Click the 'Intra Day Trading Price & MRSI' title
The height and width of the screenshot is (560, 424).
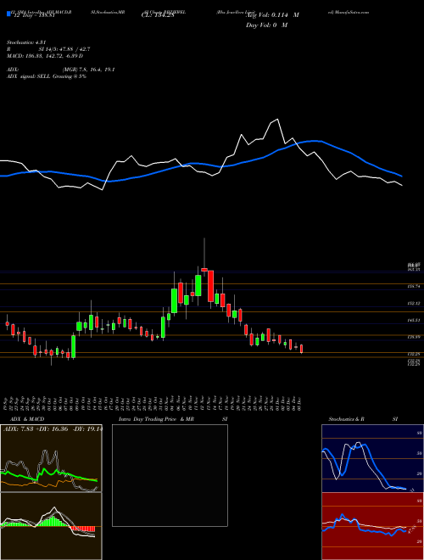[x=173, y=419]
